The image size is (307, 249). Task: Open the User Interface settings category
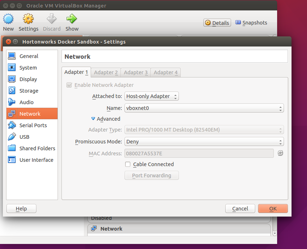click(32, 160)
